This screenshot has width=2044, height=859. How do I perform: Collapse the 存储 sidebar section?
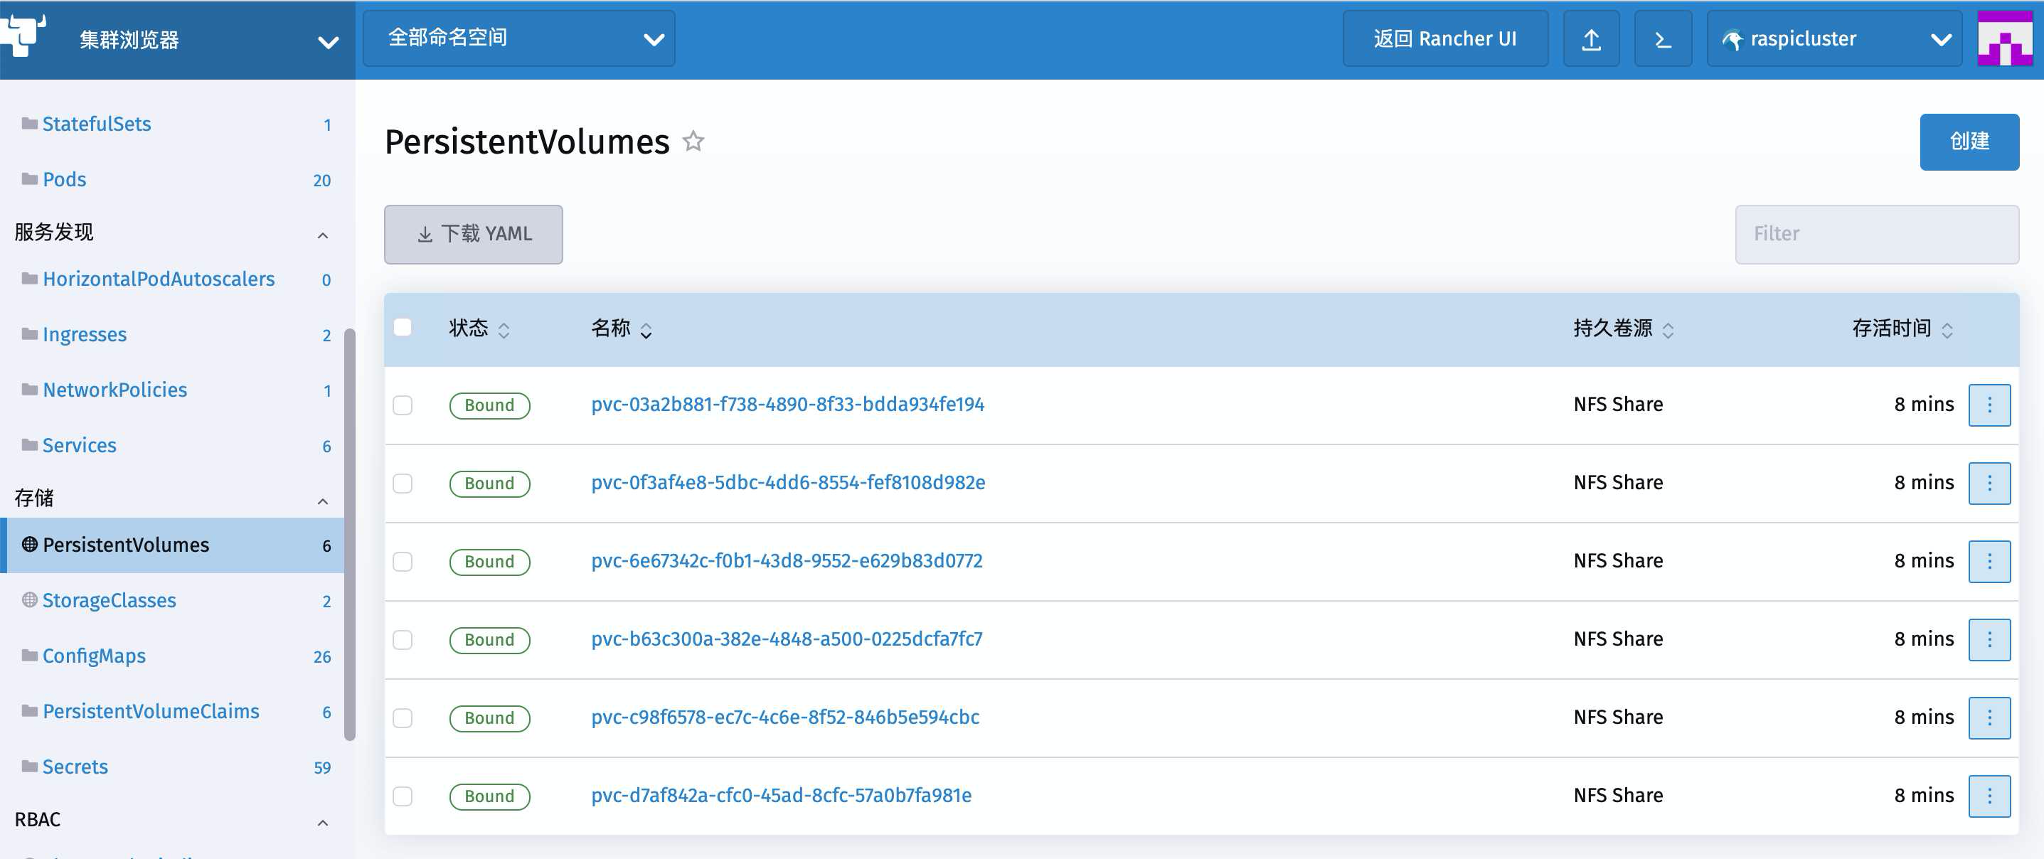pyautogui.click(x=322, y=501)
